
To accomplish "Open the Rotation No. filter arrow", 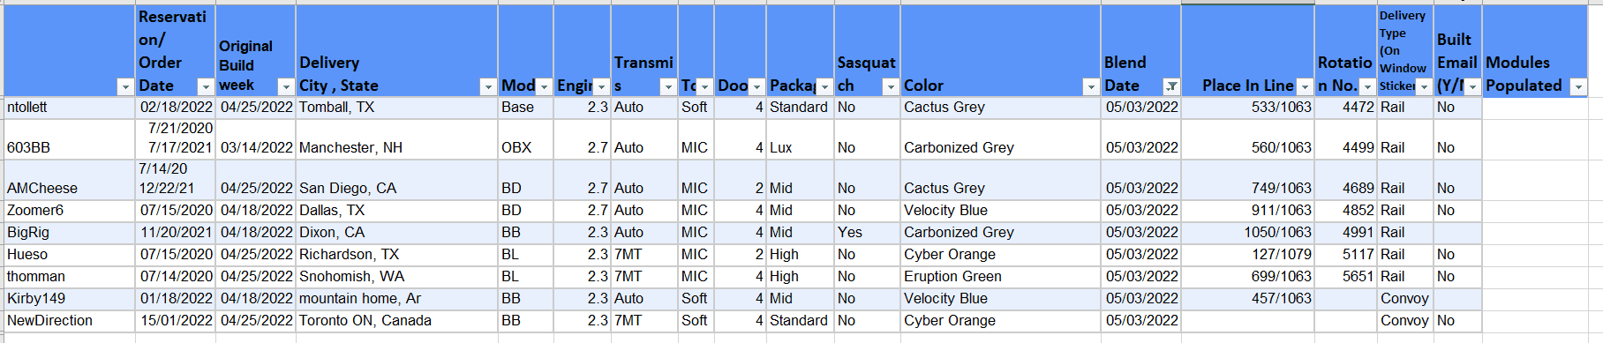I will point(1367,86).
